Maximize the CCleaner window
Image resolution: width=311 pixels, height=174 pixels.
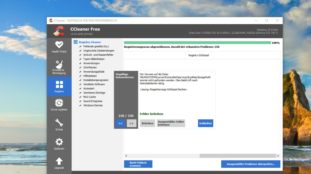pyautogui.click(x=267, y=21)
